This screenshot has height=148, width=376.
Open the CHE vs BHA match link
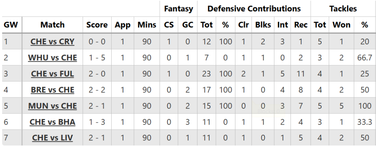53,122
